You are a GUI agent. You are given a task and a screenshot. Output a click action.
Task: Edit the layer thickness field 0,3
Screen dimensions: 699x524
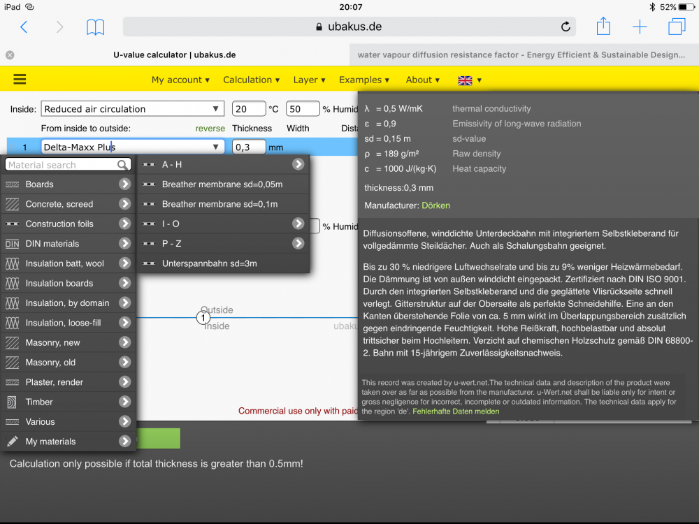[x=248, y=147]
